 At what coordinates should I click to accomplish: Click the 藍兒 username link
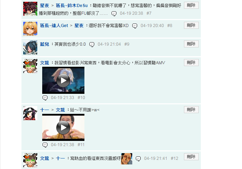[44, 44]
